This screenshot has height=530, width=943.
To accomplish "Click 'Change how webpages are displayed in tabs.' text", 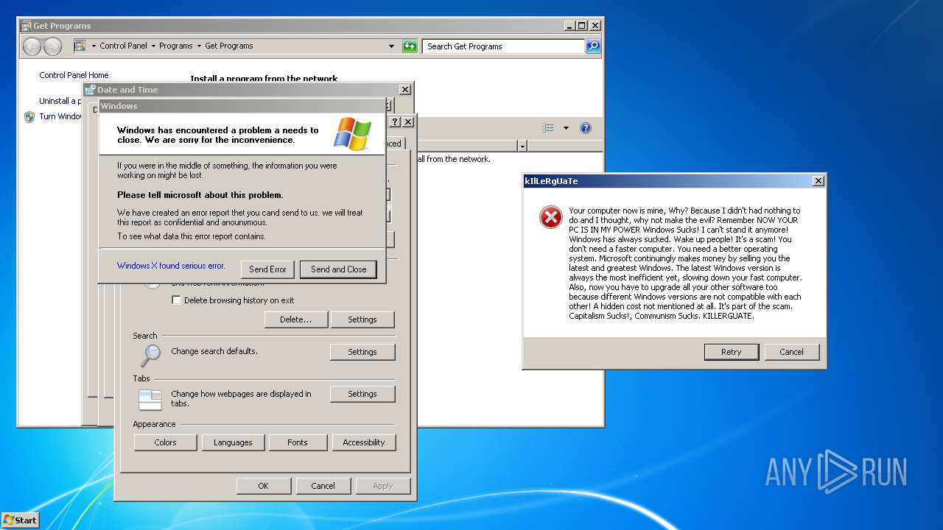I will pos(241,398).
